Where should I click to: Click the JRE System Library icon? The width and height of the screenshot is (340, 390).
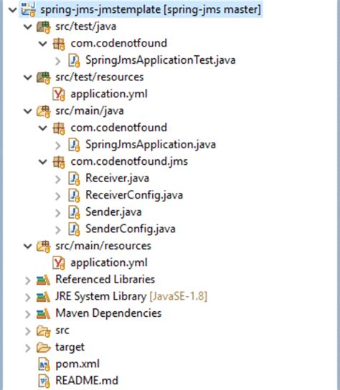[x=43, y=297]
